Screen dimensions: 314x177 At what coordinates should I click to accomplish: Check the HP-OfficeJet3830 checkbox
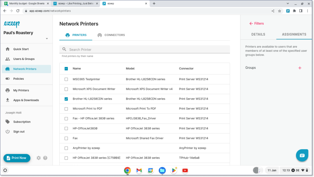click(66, 128)
